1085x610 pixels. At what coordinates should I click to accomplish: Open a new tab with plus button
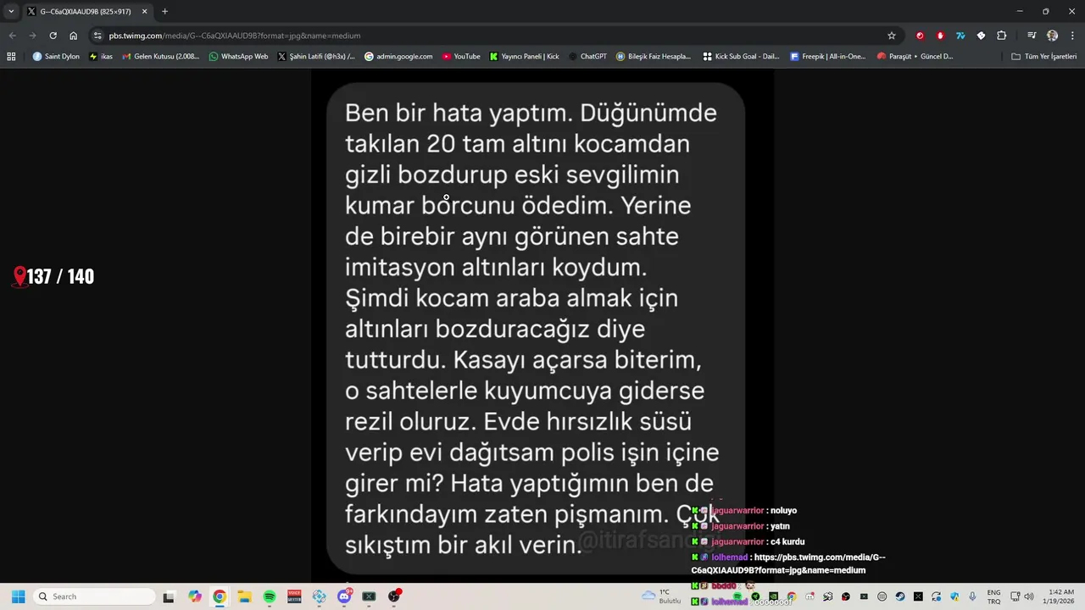coord(164,12)
